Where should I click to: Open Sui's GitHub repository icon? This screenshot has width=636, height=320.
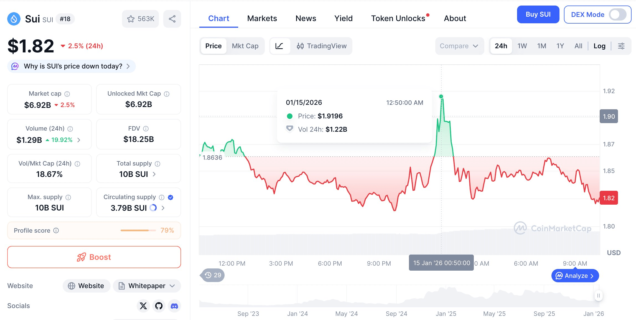tap(159, 306)
